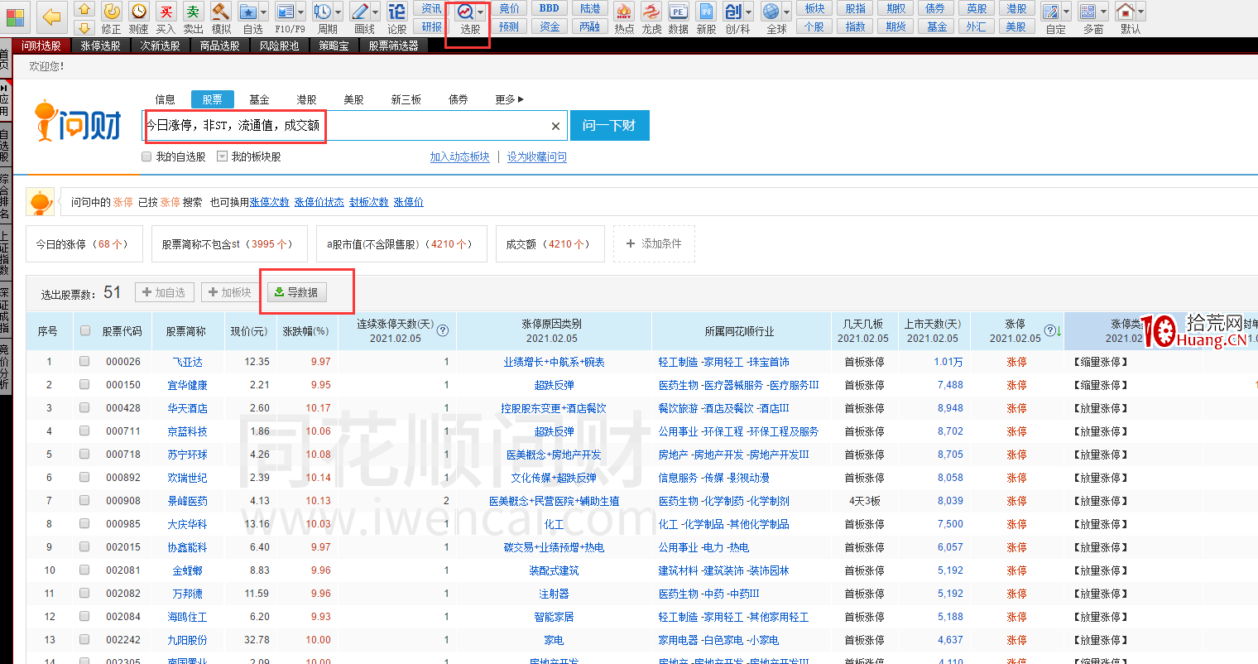Check the box for 欢瑞世纪 row
This screenshot has height=664, width=1258.
click(84, 478)
